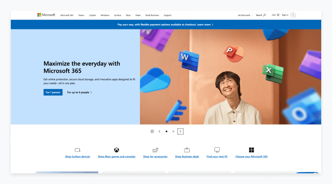The height and width of the screenshot is (184, 332).
Task: Select the first carousel slide dot
Action: 166,131
